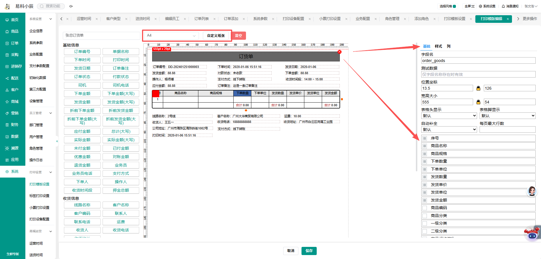
Task: Open the customer service avatar icon
Action: tap(532, 191)
